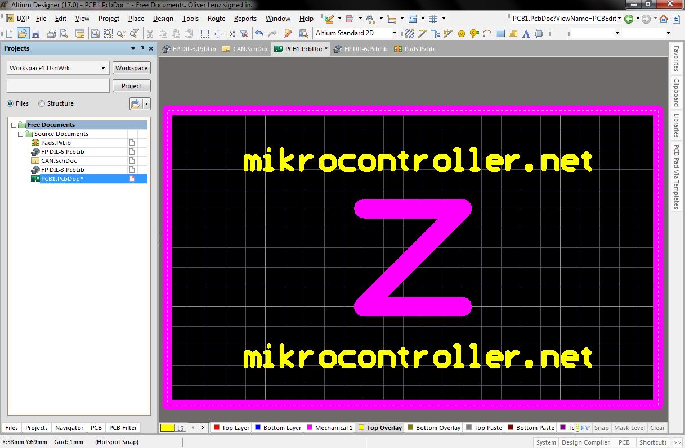This screenshot has height=448, width=685.
Task: Open the Route menu
Action: coord(216,19)
